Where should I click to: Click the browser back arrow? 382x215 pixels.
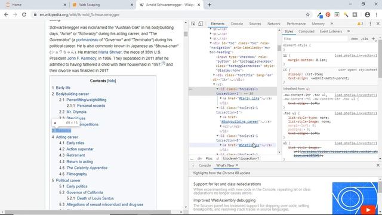point(6,14)
